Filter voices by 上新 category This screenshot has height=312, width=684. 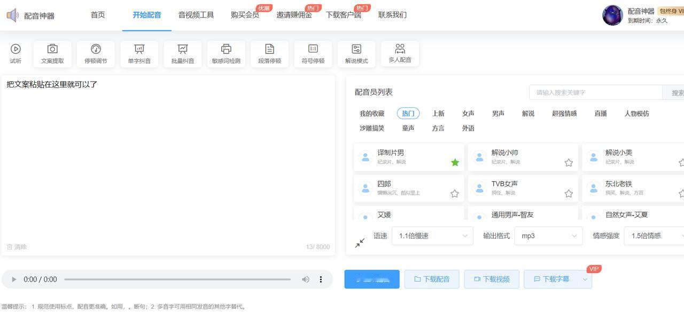438,114
